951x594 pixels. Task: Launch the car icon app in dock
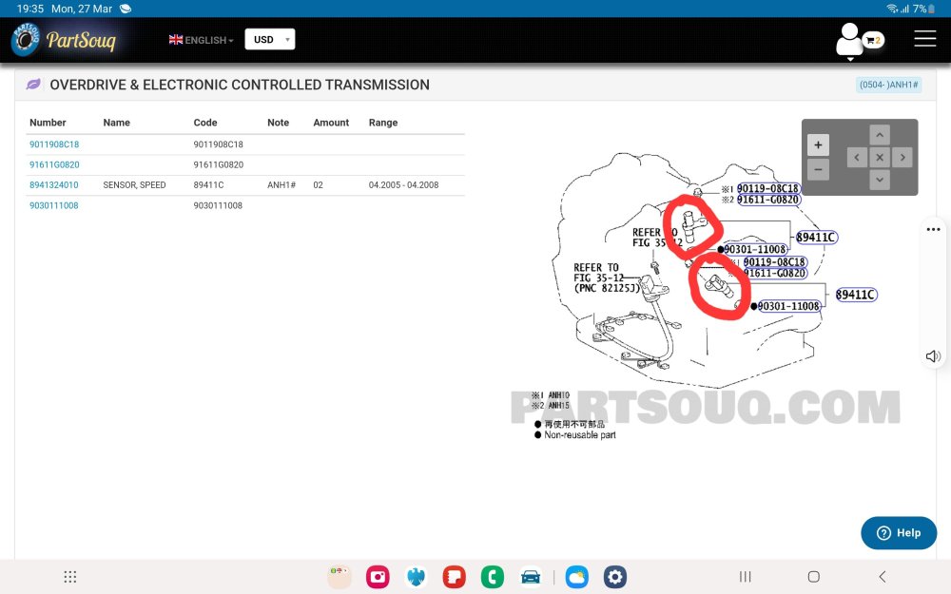point(531,577)
